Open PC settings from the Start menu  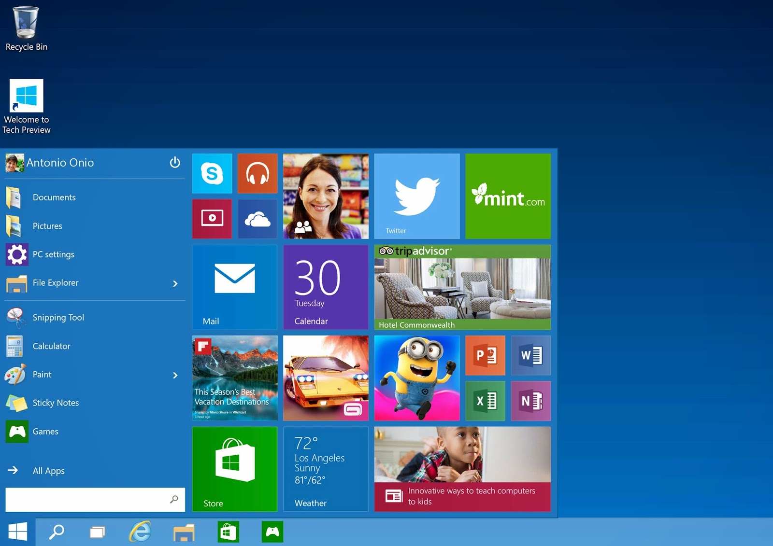[x=53, y=254]
